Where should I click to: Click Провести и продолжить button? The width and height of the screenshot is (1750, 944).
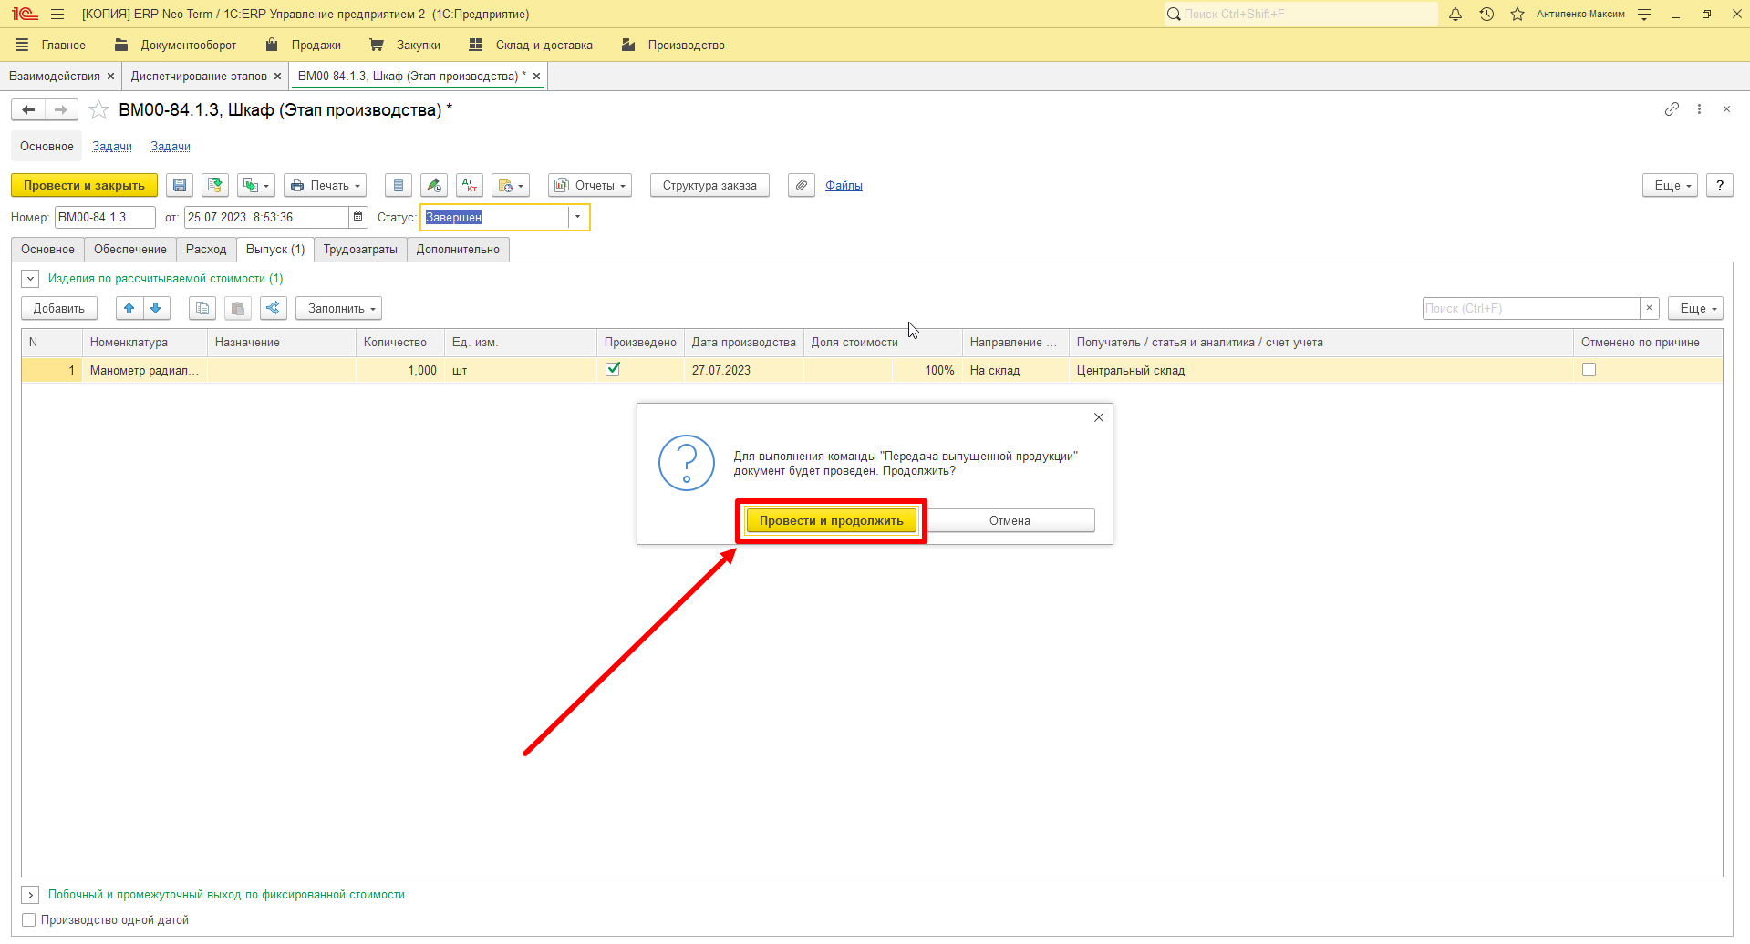point(831,520)
